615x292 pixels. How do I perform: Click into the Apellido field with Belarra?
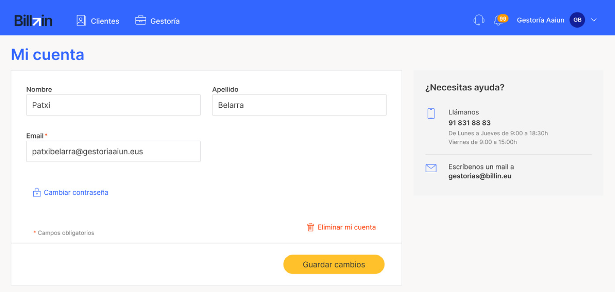click(299, 105)
